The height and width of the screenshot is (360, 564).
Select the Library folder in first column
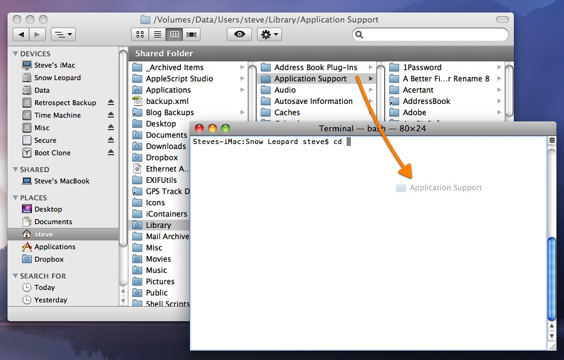pyautogui.click(x=159, y=225)
